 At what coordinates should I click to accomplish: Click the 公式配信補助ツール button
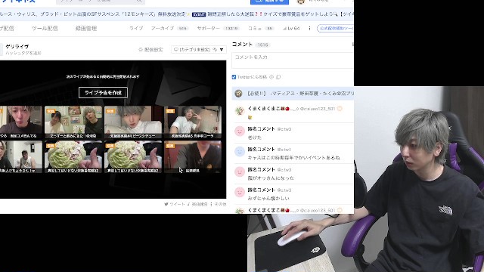pos(335,29)
